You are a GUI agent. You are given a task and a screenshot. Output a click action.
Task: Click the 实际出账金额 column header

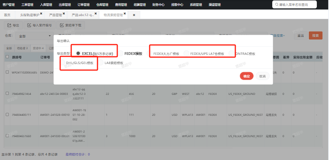(302, 57)
